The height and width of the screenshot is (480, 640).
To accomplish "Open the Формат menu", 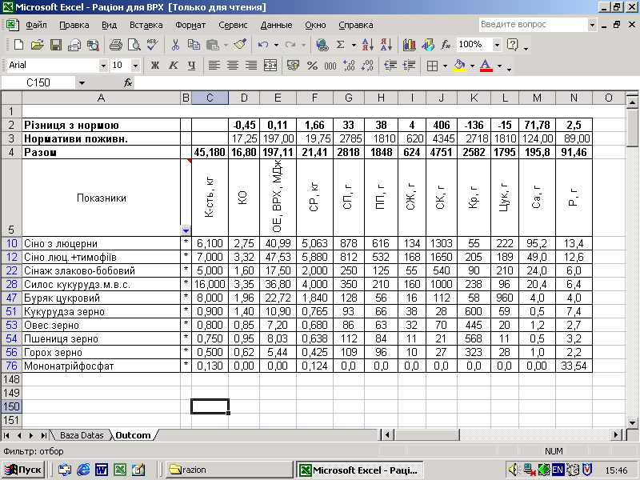I will [x=190, y=25].
